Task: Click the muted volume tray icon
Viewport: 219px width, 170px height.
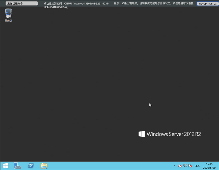Action: coord(180,166)
